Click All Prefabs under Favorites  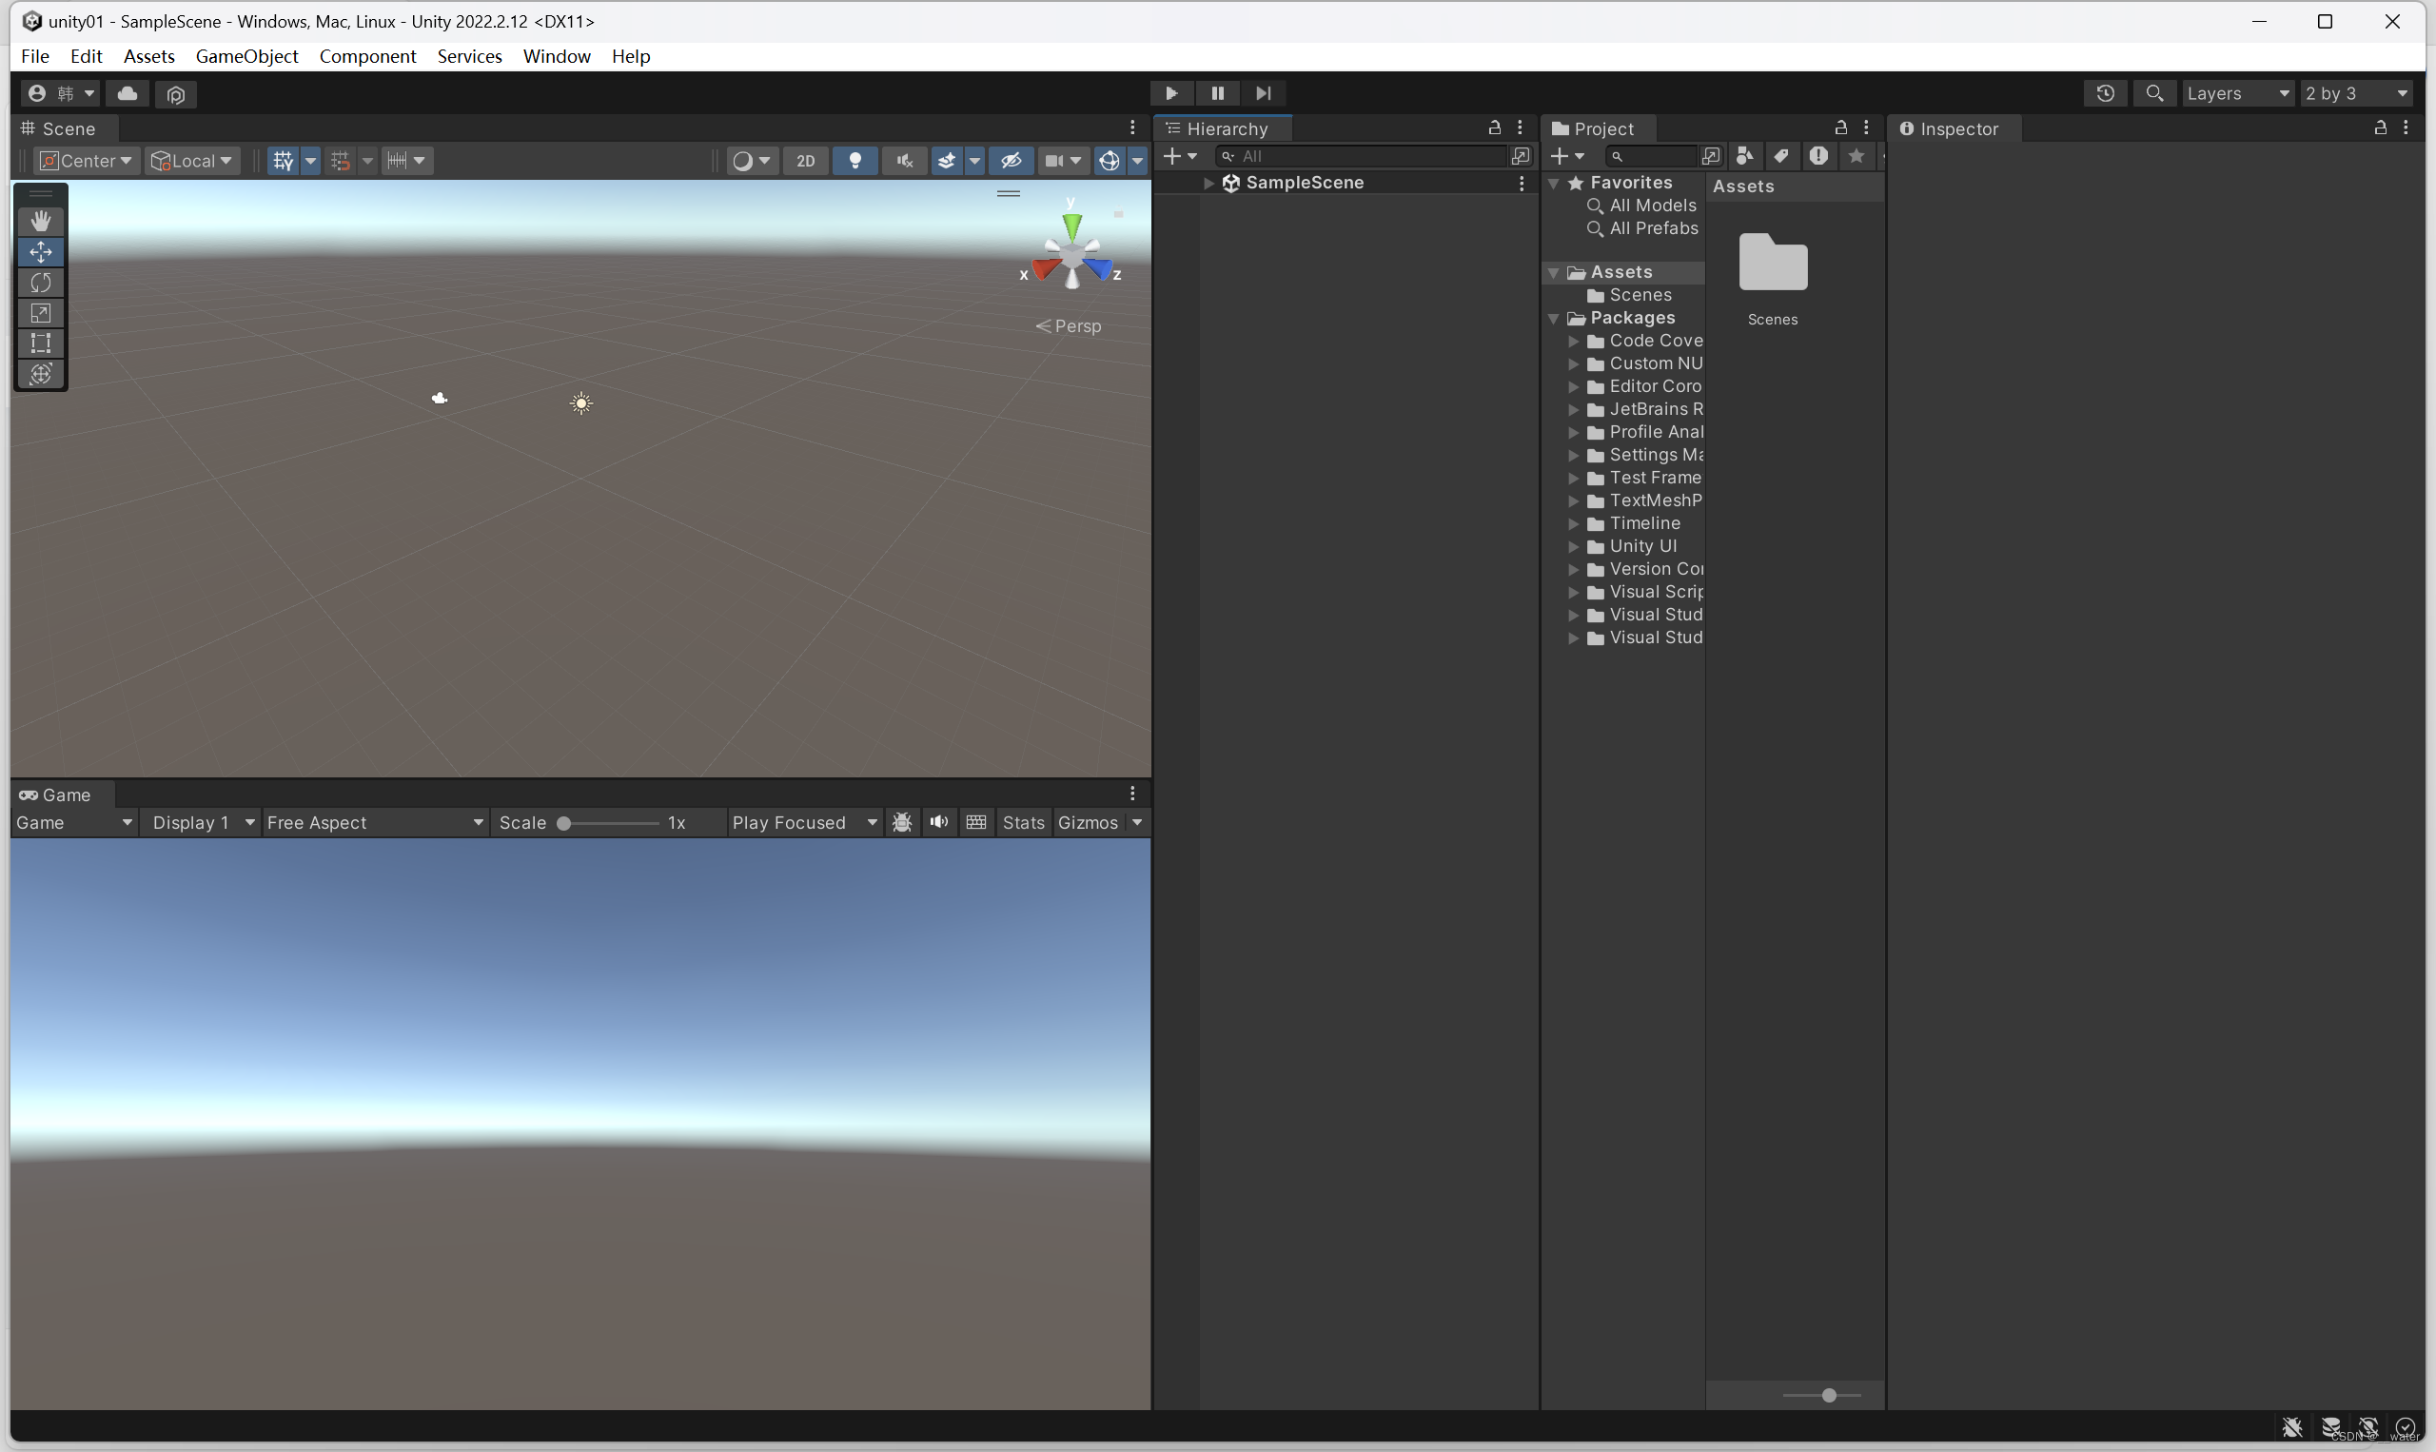[x=1651, y=228]
